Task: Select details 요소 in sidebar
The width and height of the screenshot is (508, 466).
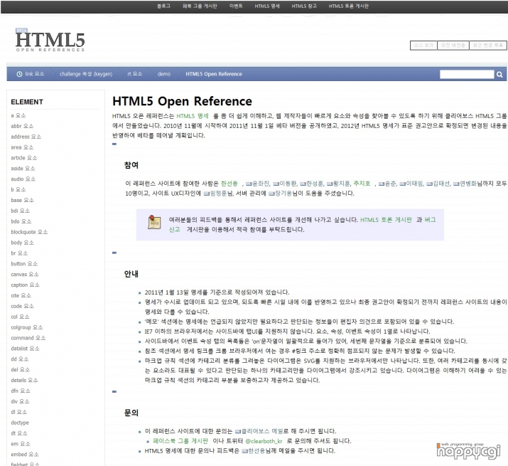Action: (x=24, y=380)
